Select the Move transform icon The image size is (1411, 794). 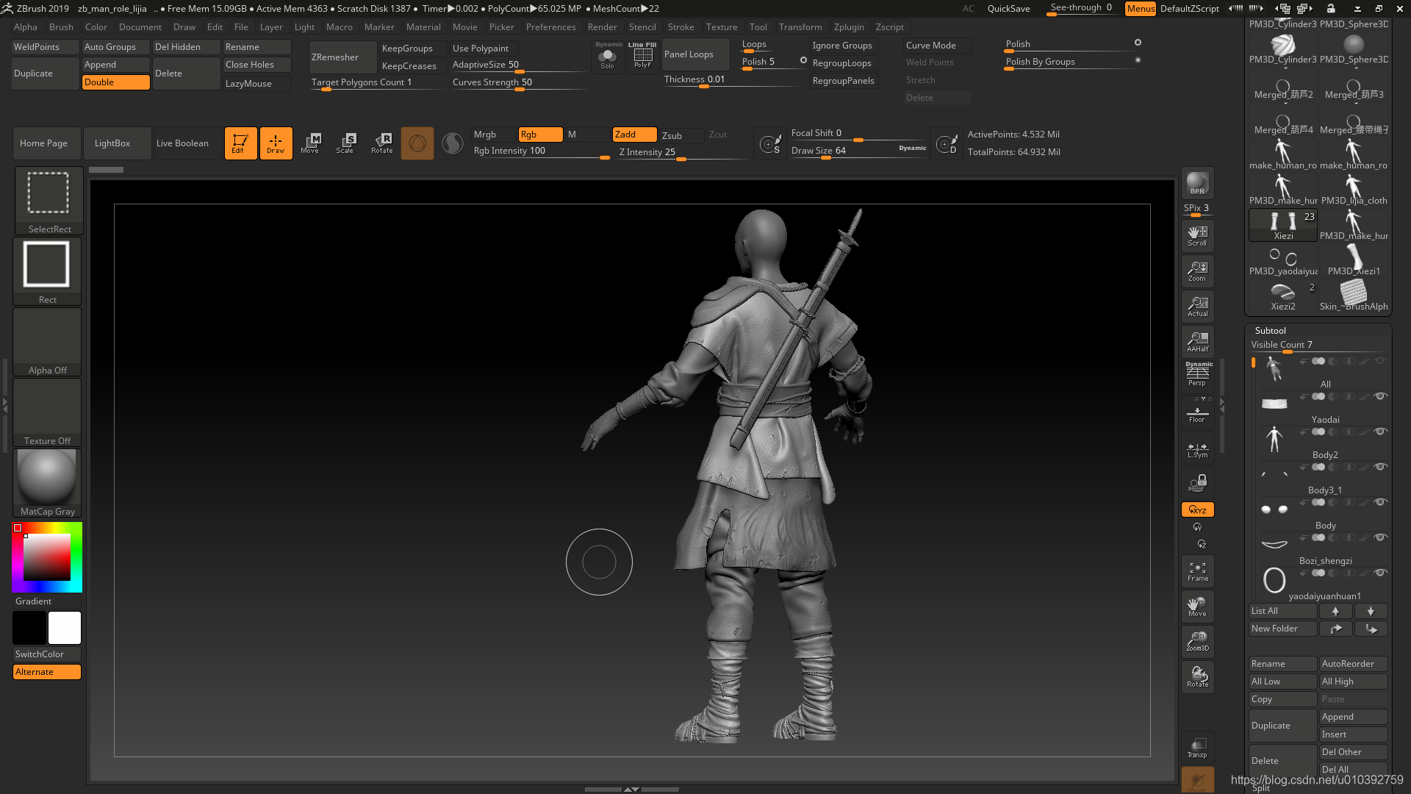310,143
